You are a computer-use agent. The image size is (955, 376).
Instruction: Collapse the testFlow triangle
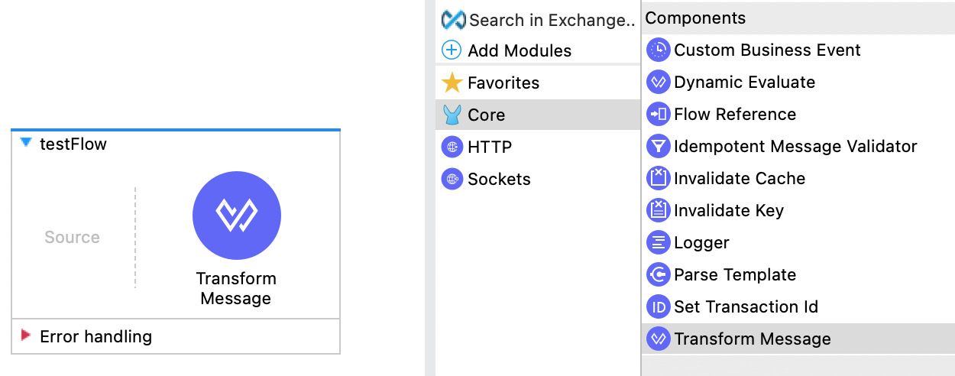click(x=27, y=143)
